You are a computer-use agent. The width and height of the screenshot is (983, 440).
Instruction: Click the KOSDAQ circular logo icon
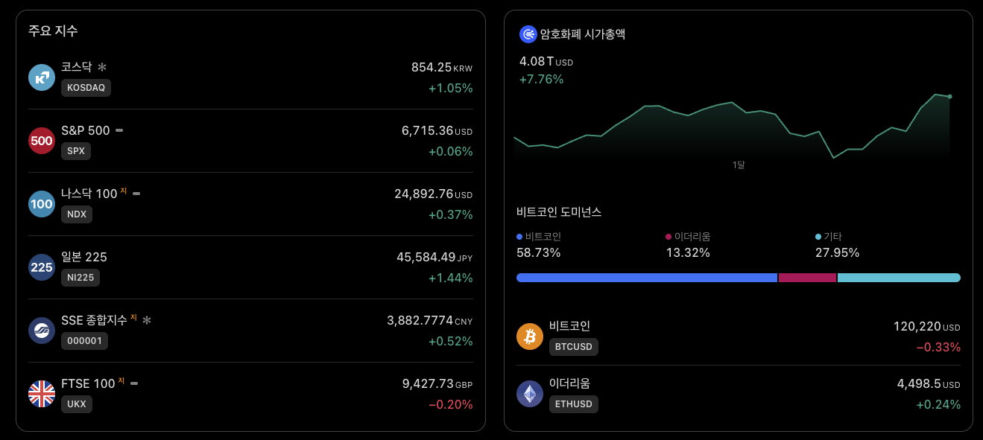(41, 77)
